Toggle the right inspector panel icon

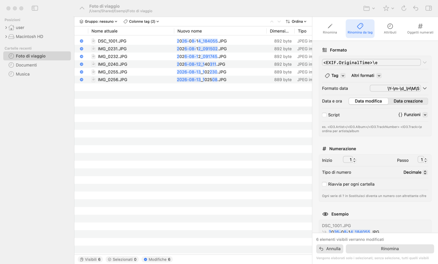pos(429,8)
